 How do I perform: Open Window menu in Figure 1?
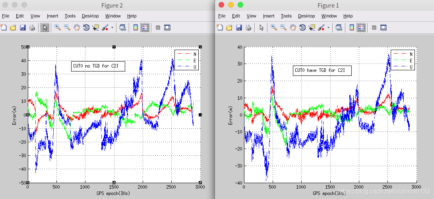pyautogui.click(x=329, y=16)
